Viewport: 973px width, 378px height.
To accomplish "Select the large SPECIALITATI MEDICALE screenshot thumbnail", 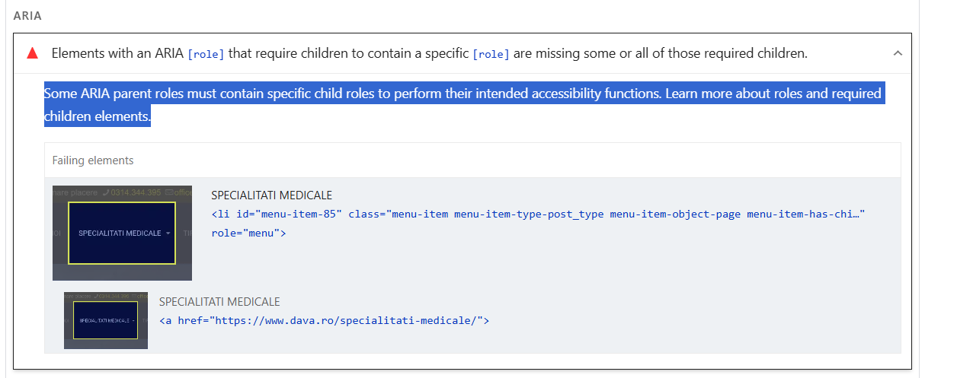I will click(122, 233).
